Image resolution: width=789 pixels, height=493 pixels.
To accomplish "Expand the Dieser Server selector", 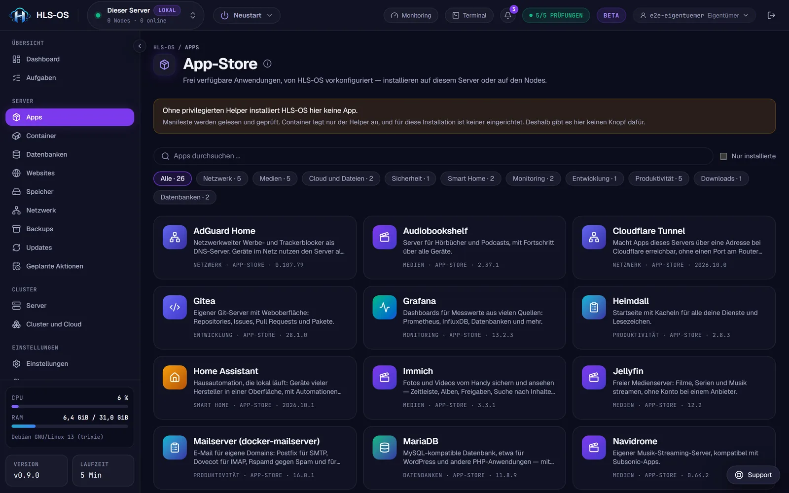I will (x=145, y=15).
